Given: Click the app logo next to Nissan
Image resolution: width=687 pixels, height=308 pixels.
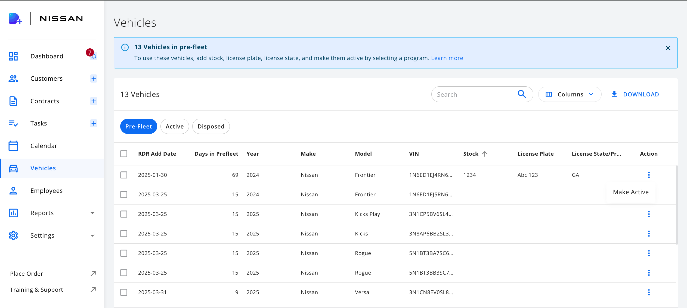Looking at the screenshot, I should [x=15, y=18].
